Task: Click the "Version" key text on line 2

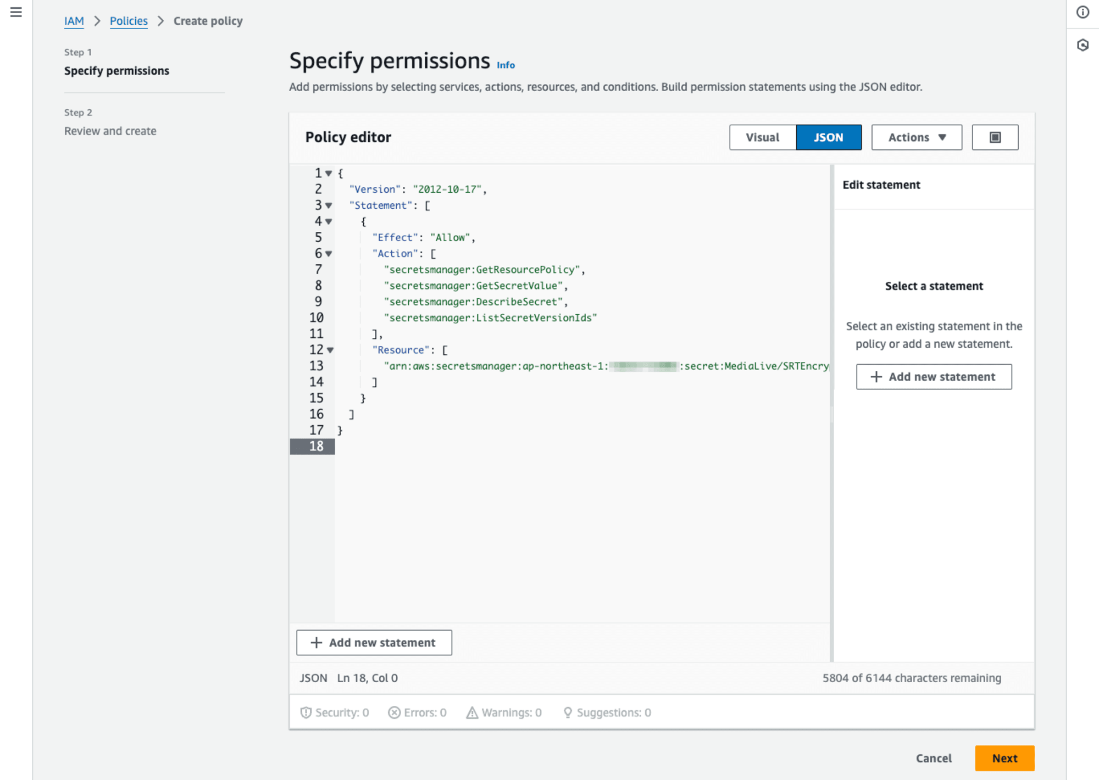Action: click(375, 190)
